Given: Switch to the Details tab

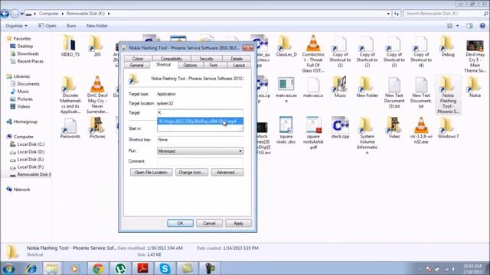Looking at the screenshot, I should pos(237,59).
